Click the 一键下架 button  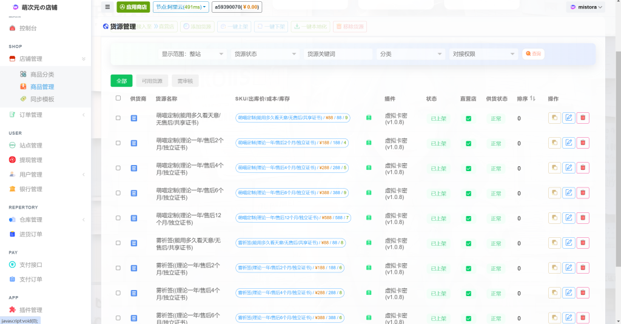pyautogui.click(x=271, y=27)
